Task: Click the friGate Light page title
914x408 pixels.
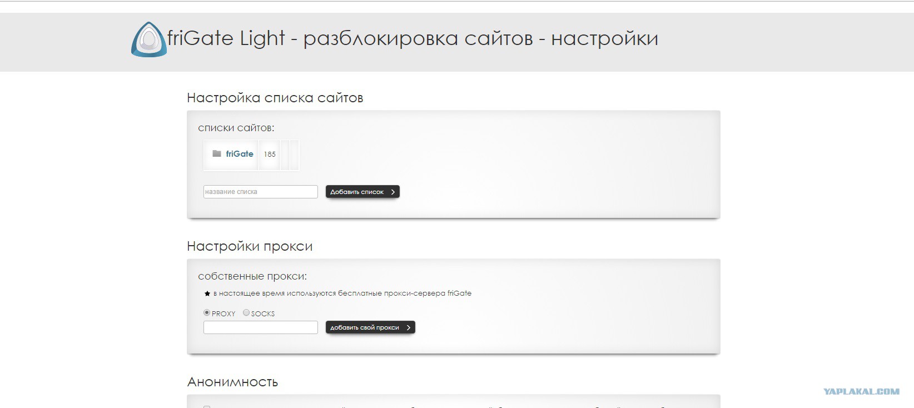Action: pyautogui.click(x=413, y=38)
